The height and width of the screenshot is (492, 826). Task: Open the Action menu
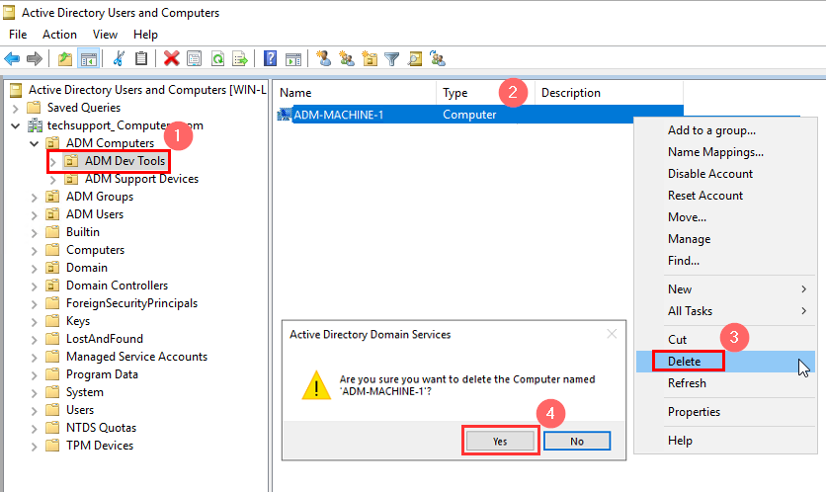(59, 35)
